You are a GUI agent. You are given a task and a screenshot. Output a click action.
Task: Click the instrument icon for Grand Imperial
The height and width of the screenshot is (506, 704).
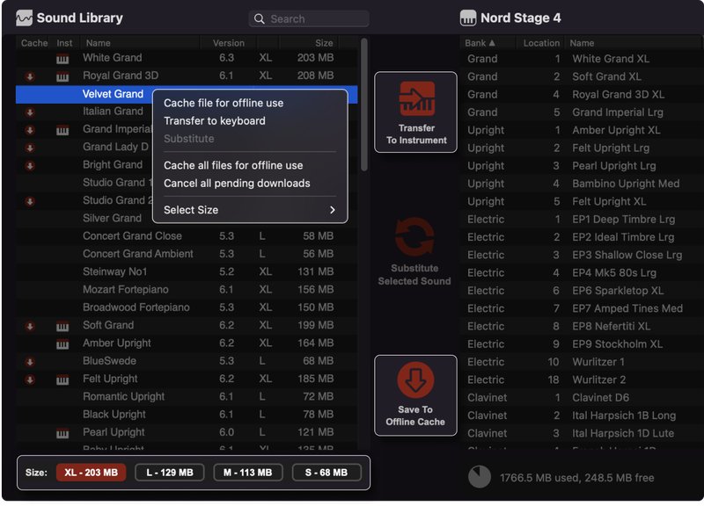[62, 130]
